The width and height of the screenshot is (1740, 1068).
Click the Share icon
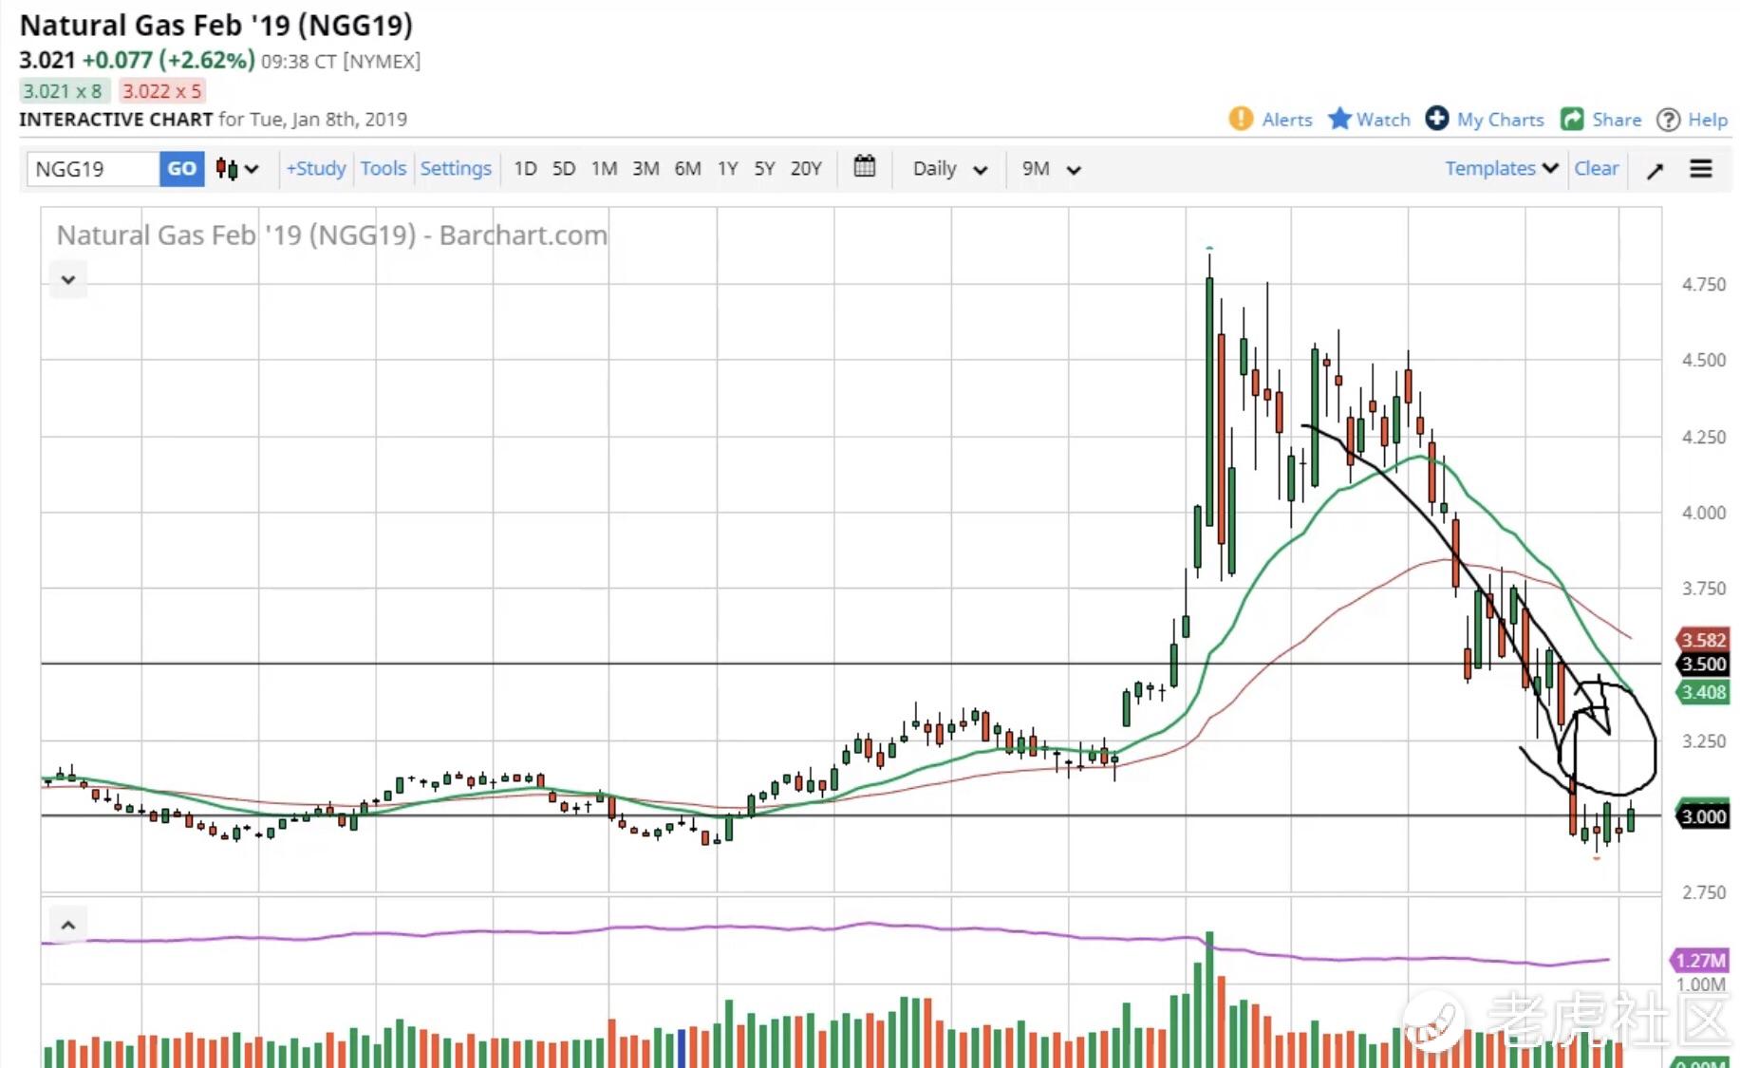[x=1572, y=119]
